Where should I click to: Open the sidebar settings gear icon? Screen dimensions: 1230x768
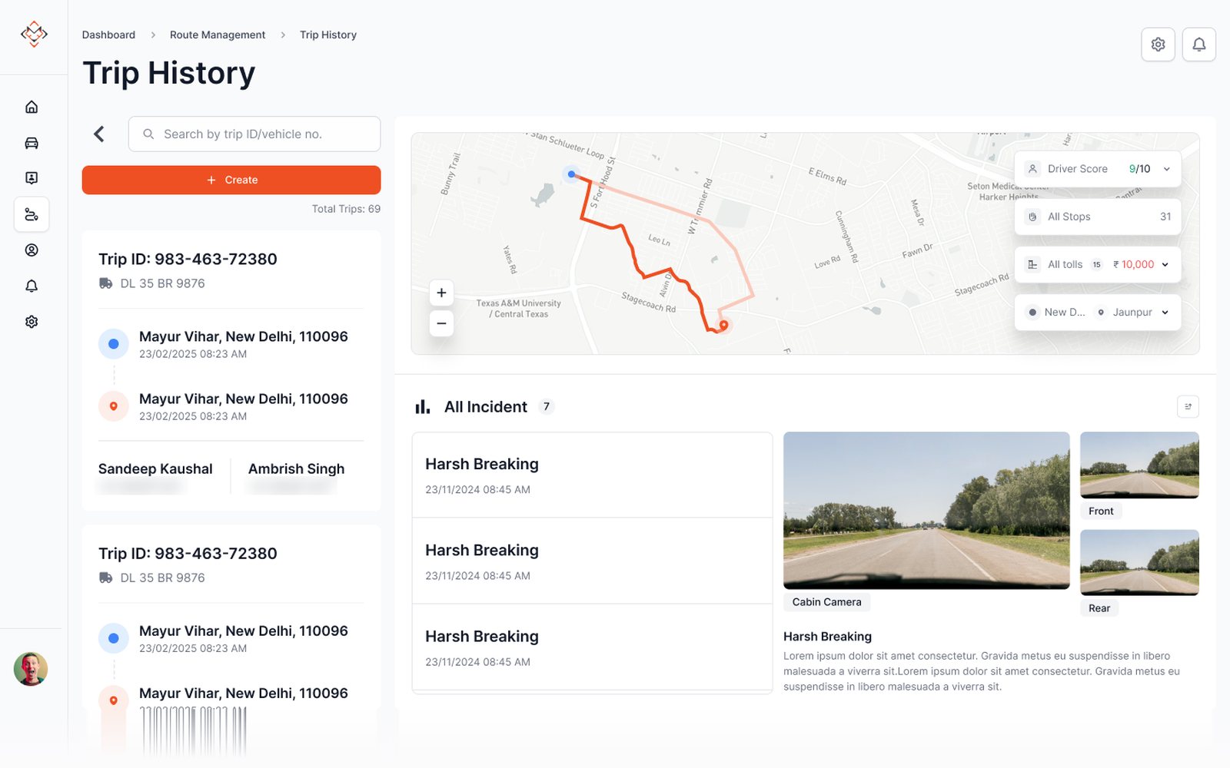32,322
